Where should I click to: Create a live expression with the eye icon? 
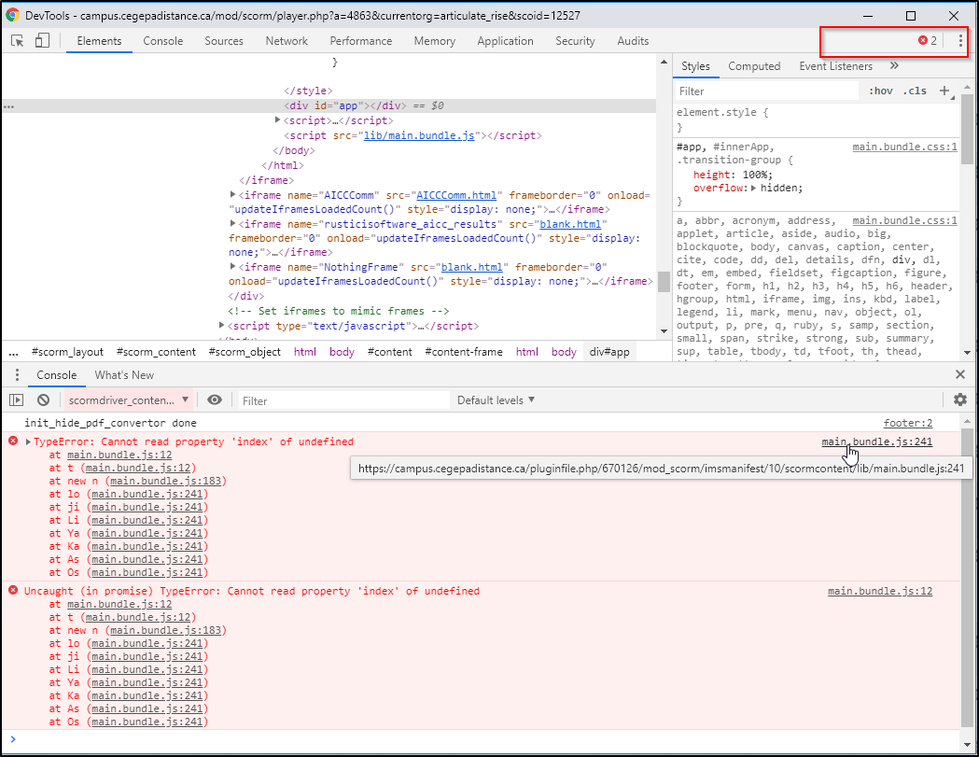coord(215,400)
